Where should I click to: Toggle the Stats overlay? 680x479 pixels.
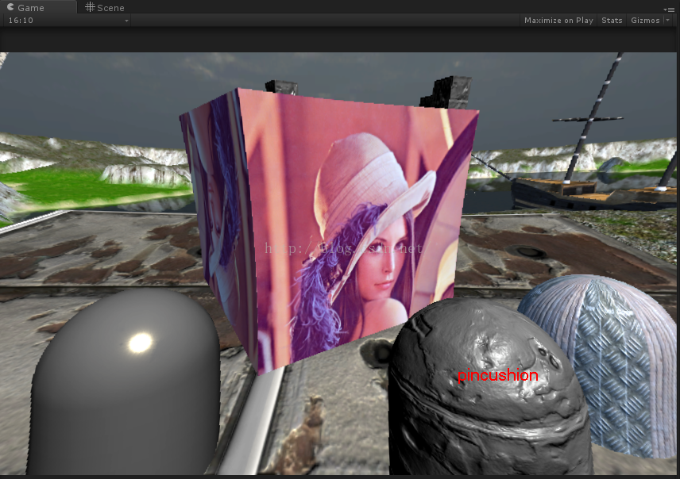612,21
